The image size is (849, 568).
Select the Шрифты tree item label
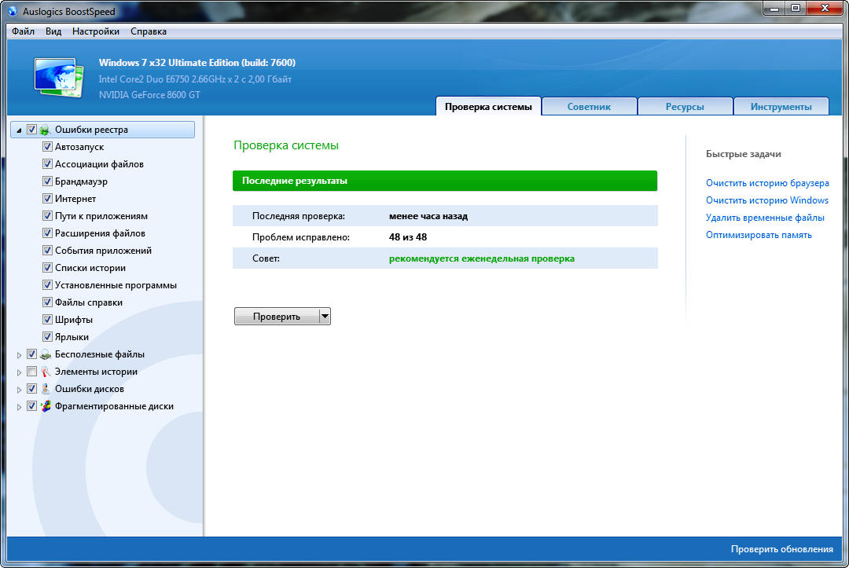74,320
